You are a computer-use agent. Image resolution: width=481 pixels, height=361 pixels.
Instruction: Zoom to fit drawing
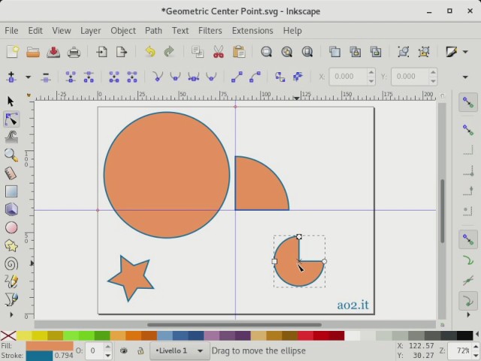pyautogui.click(x=287, y=52)
